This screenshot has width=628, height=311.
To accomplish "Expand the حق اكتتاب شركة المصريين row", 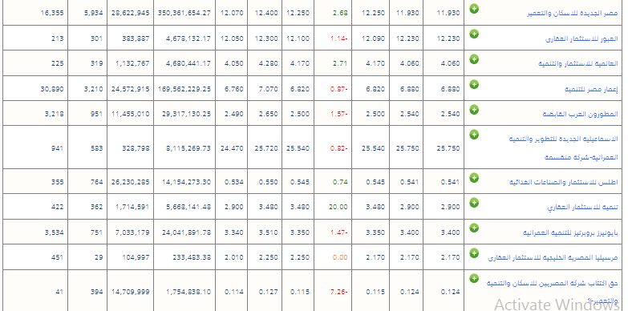I will 474,278.
